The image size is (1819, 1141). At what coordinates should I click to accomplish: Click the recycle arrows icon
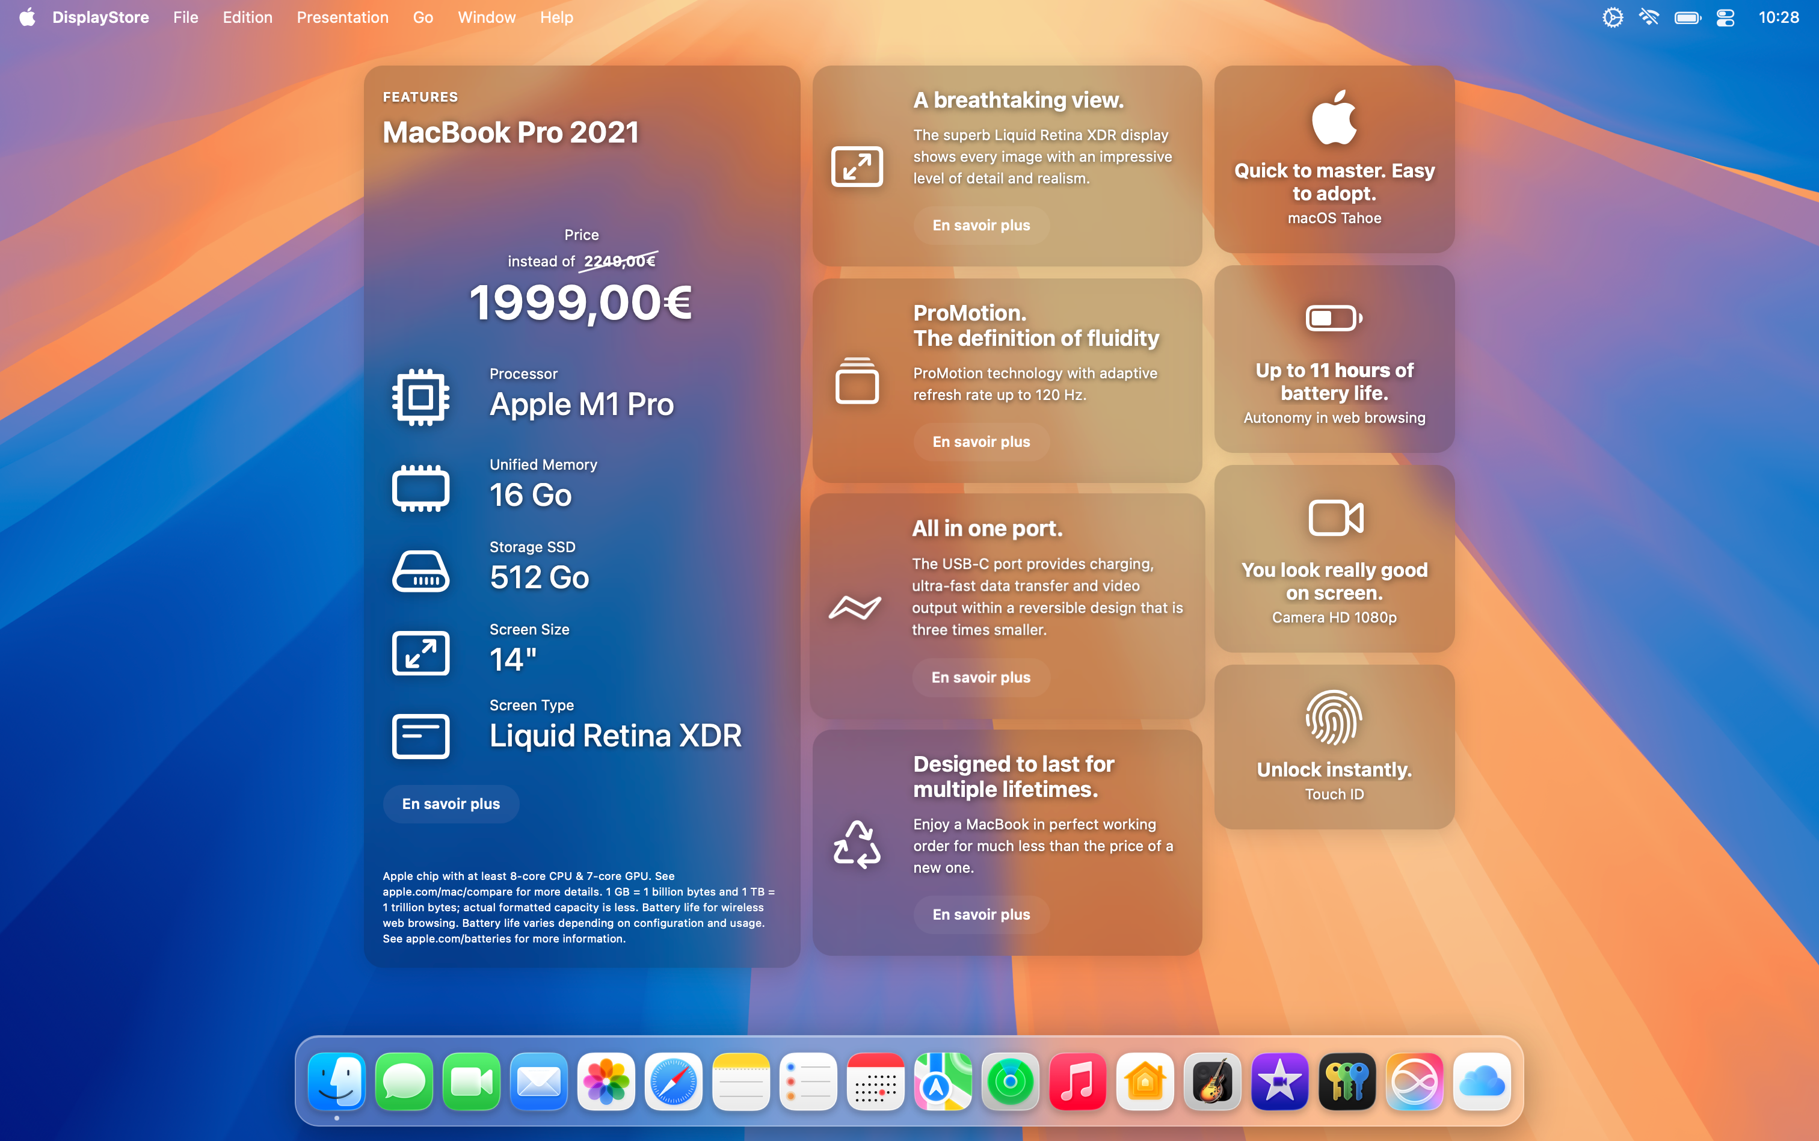pyautogui.click(x=857, y=844)
